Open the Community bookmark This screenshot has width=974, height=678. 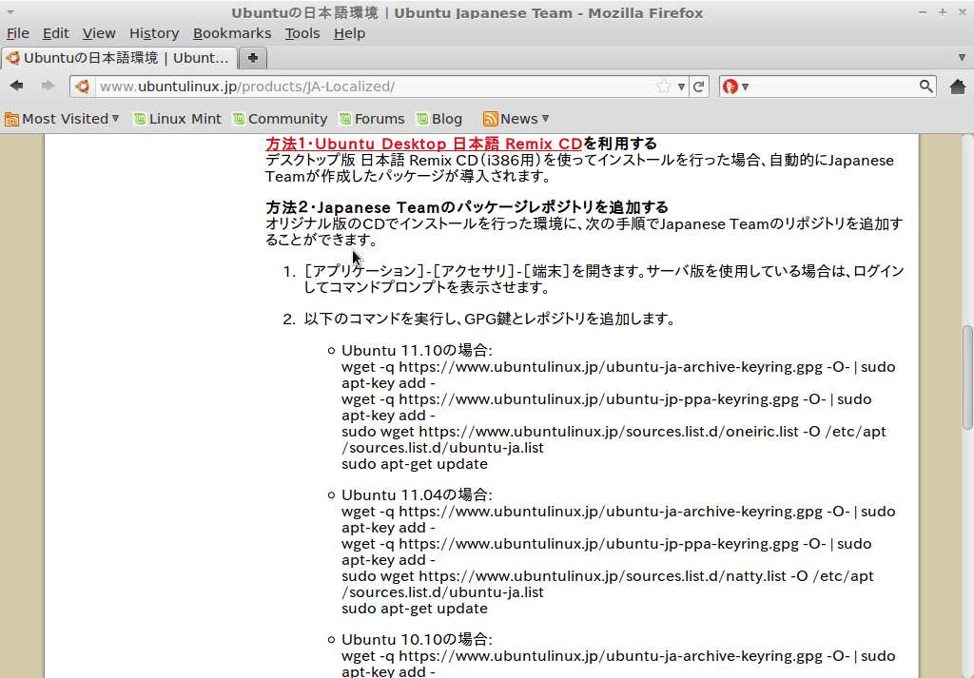pyautogui.click(x=281, y=119)
